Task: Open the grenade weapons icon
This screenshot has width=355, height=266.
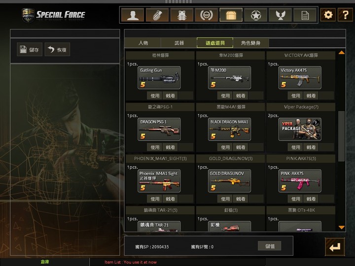Action: click(157, 15)
